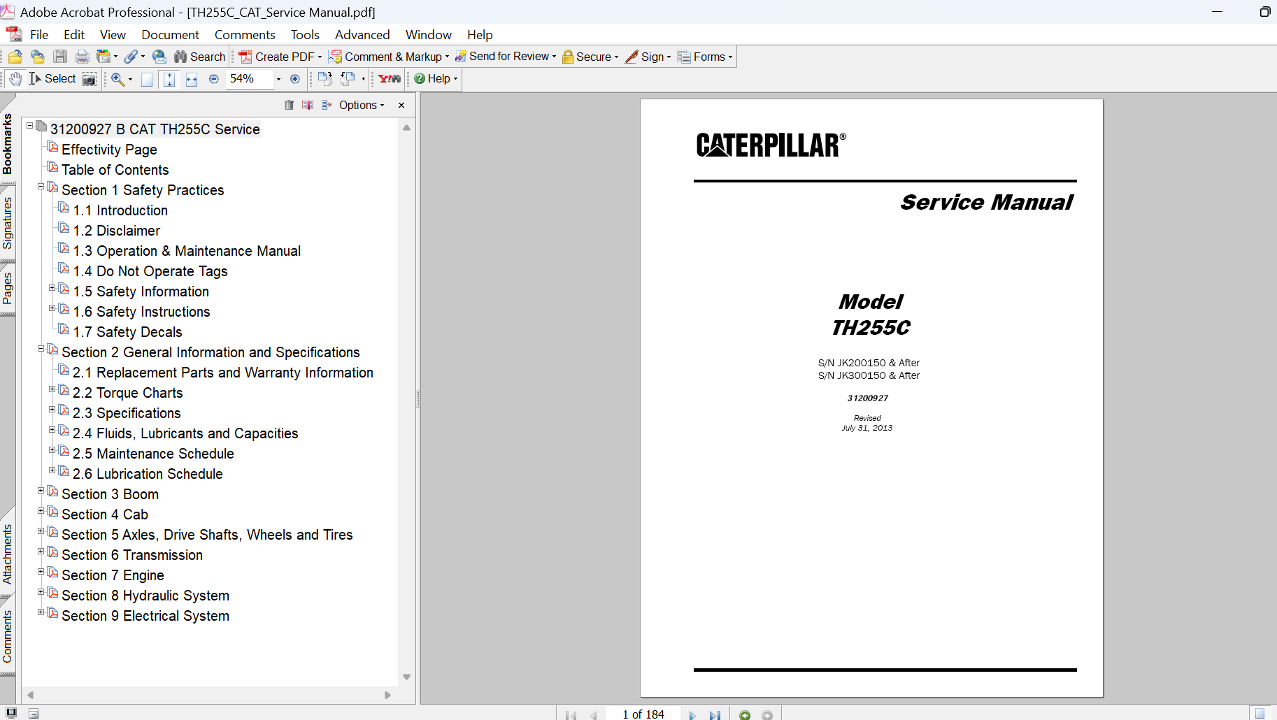The height and width of the screenshot is (720, 1277).
Task: Open the Forms dropdown menu
Action: pyautogui.click(x=706, y=57)
